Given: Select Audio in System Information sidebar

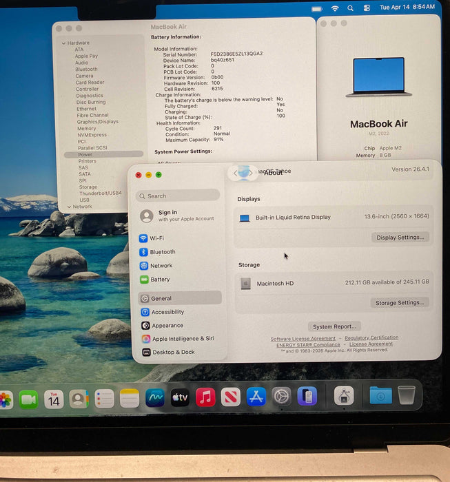Looking at the screenshot, I should pyautogui.click(x=82, y=63).
